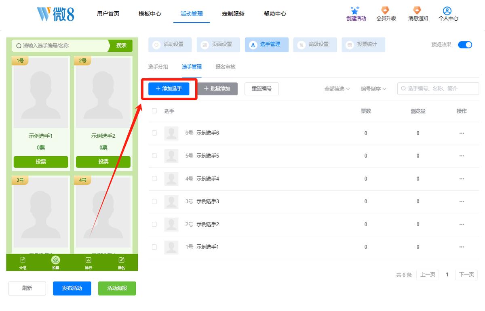Open 投票 tab in preview footer

click(x=55, y=263)
